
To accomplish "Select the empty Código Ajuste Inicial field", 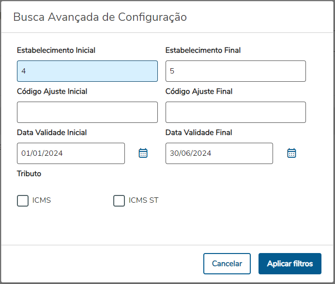I will pos(87,112).
